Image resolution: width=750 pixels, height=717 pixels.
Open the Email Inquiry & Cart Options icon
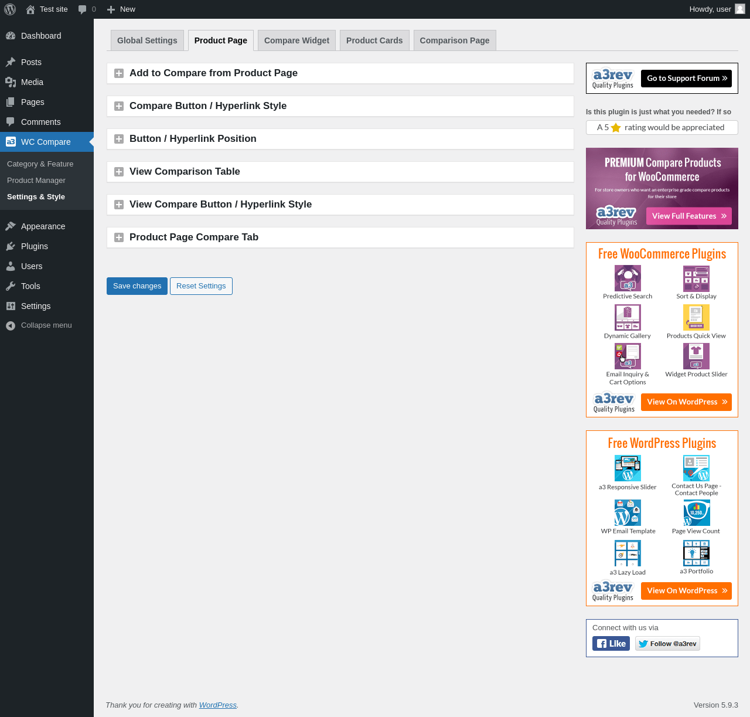[628, 356]
